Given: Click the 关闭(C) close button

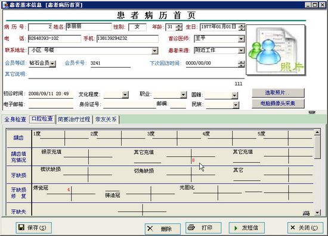Looking at the screenshot, I should 305,228.
